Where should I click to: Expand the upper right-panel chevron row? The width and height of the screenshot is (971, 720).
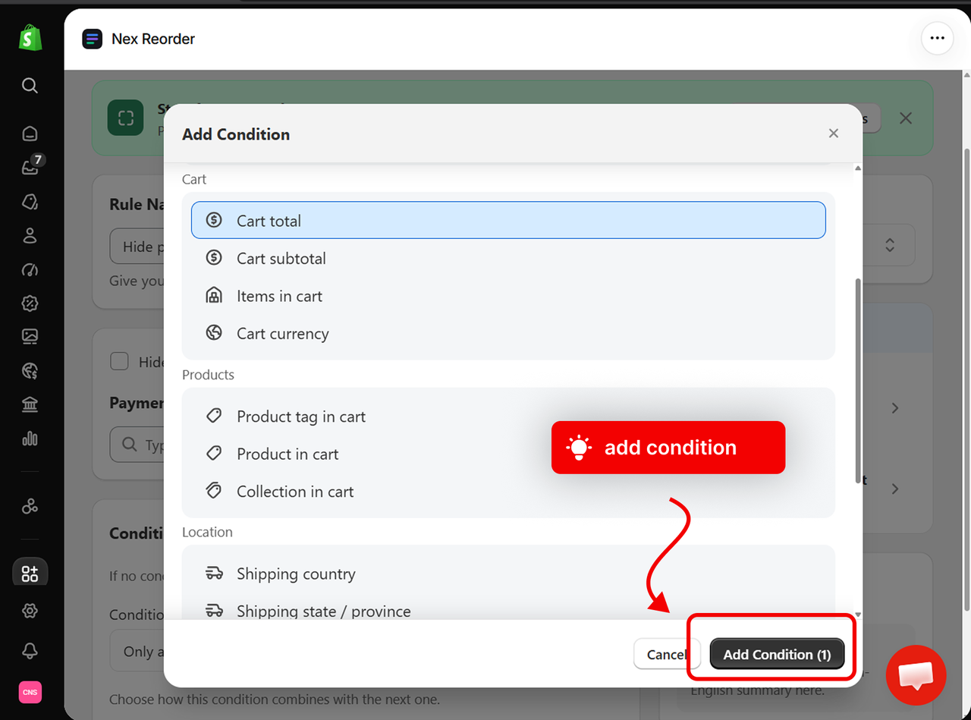[895, 408]
